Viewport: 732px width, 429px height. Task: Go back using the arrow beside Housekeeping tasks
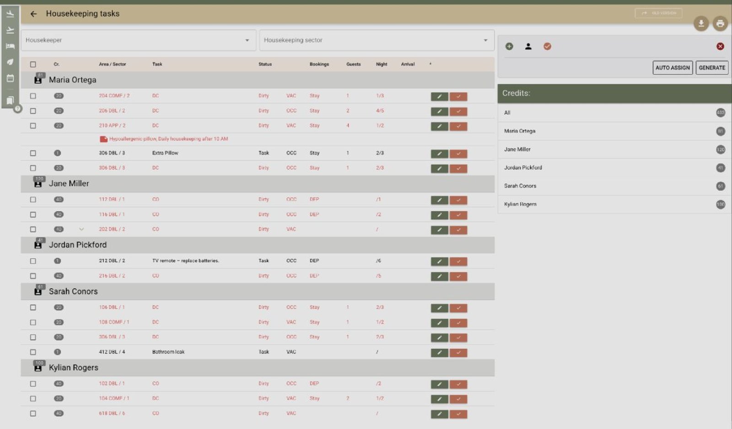click(33, 14)
